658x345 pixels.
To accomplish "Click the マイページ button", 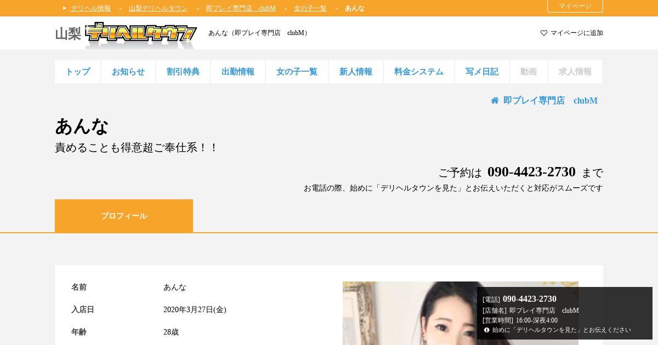I will (575, 6).
